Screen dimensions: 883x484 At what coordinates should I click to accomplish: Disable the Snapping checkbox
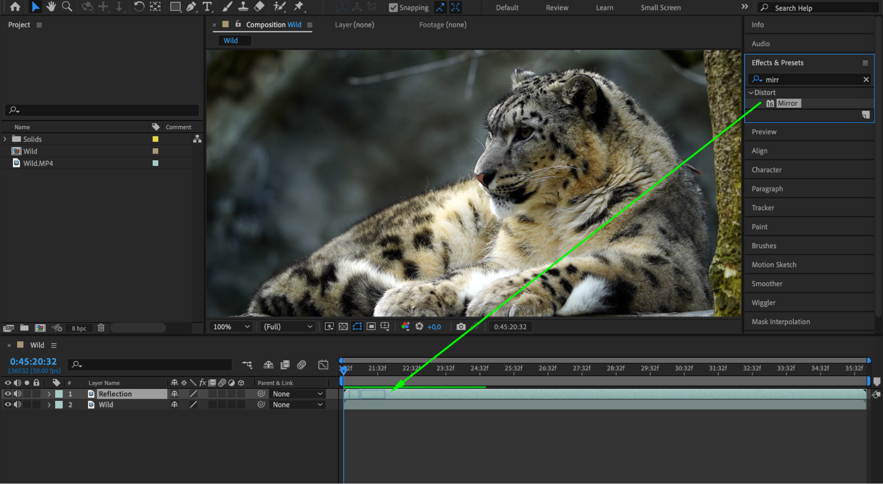coord(393,8)
